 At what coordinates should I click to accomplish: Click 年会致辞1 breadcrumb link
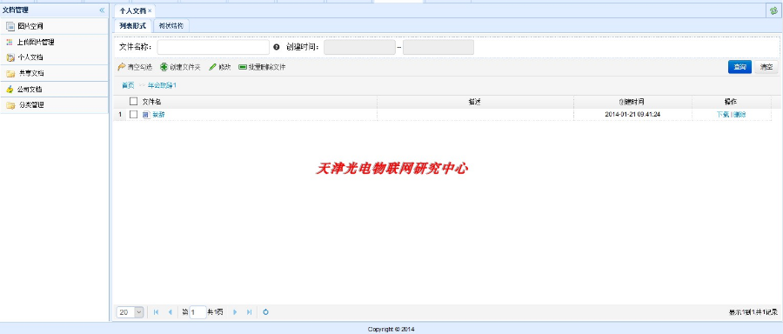coord(162,85)
